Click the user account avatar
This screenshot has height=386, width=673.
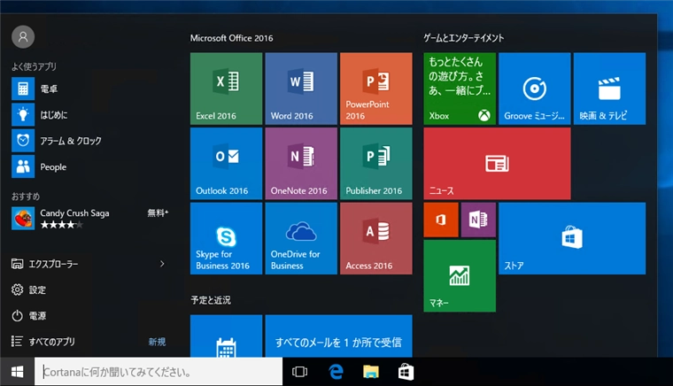point(23,37)
